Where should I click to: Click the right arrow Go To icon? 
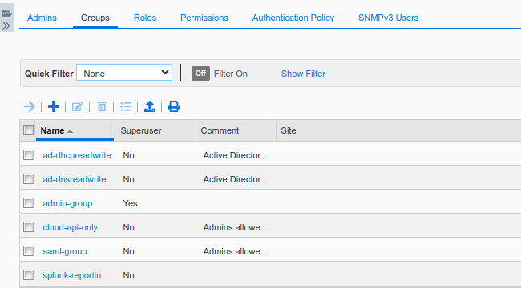pos(30,107)
